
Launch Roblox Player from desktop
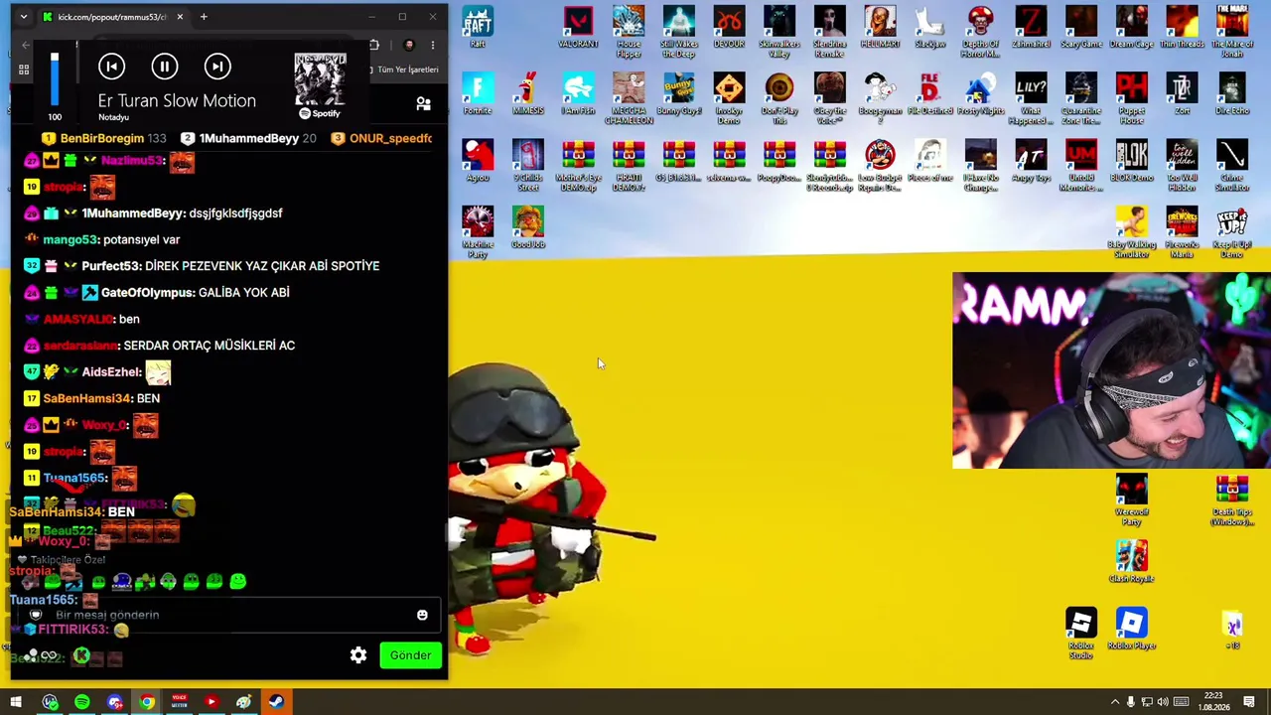[x=1131, y=629]
